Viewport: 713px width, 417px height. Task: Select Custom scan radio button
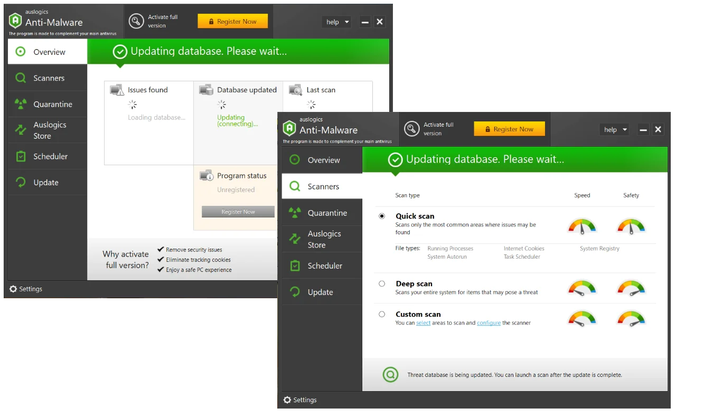[382, 314]
